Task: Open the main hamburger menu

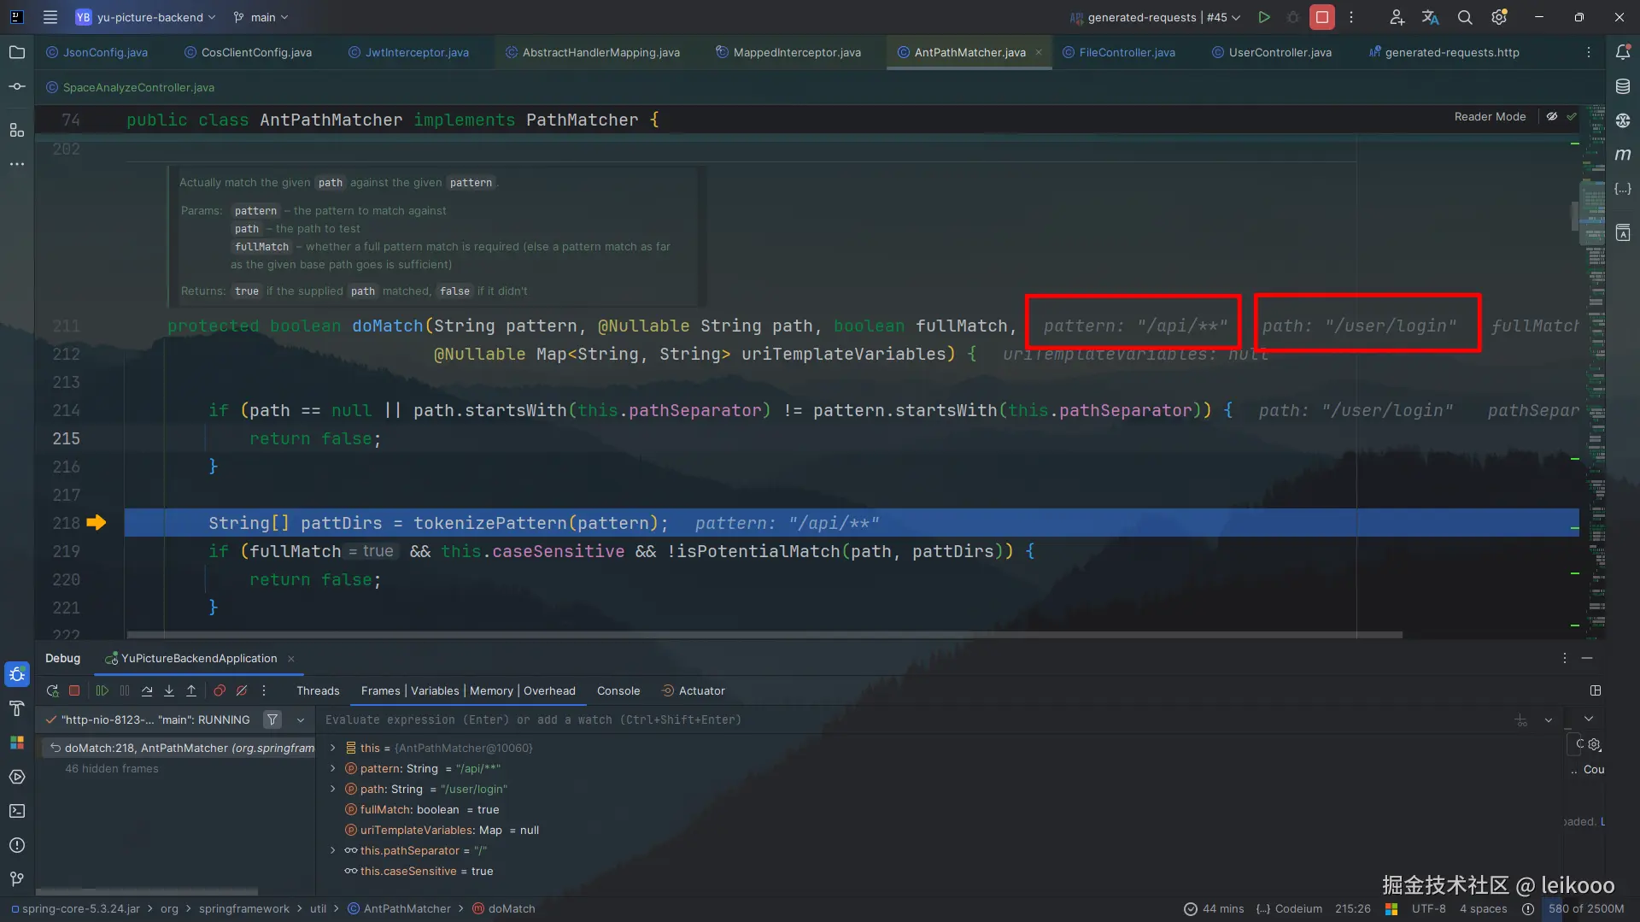Action: pos(50,17)
